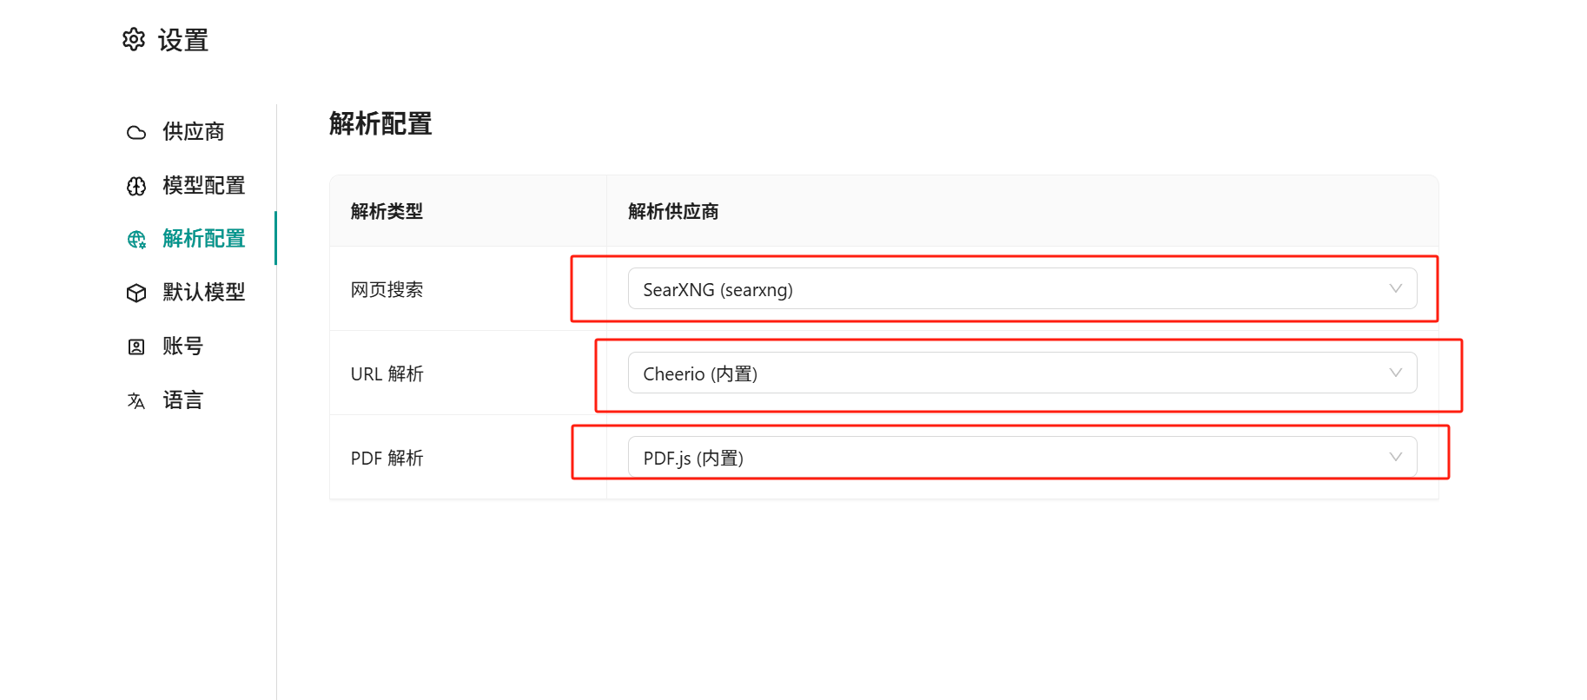Click the cloud icon beside 供应商
The width and height of the screenshot is (1587, 700).
click(136, 132)
